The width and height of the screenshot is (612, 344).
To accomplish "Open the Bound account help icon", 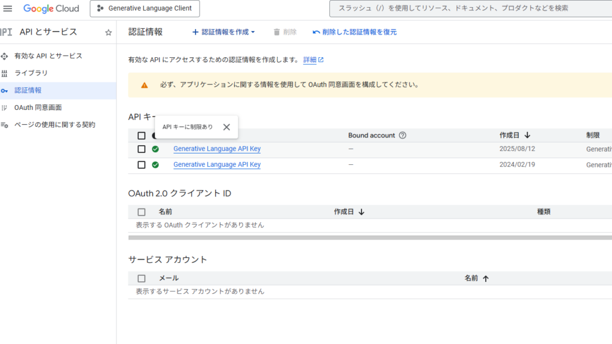I will 402,136.
